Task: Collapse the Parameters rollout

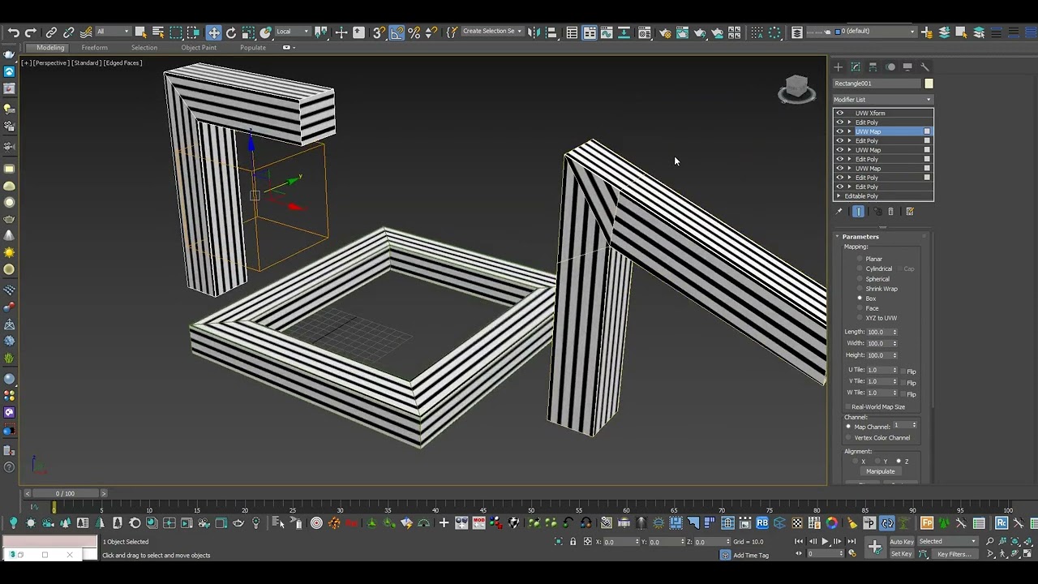Action: pos(860,237)
